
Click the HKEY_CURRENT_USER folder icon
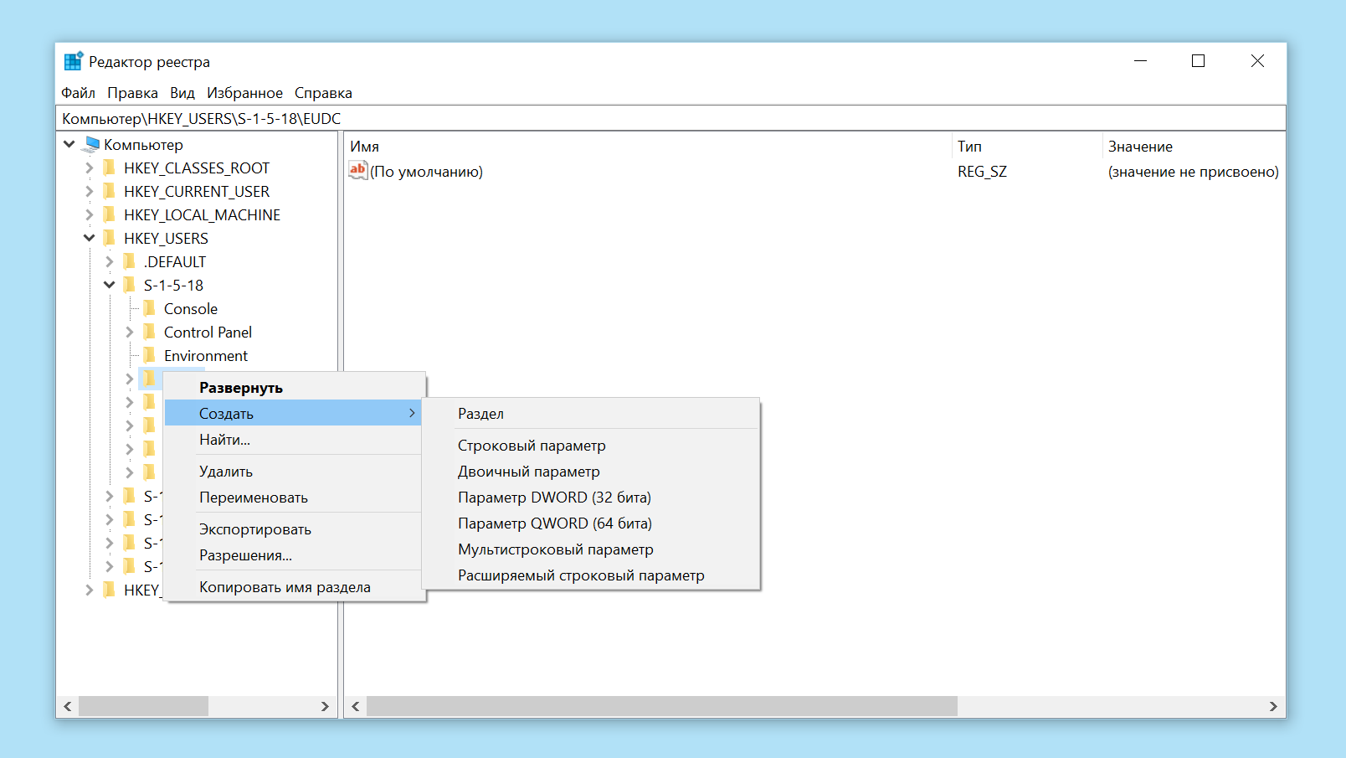(110, 191)
